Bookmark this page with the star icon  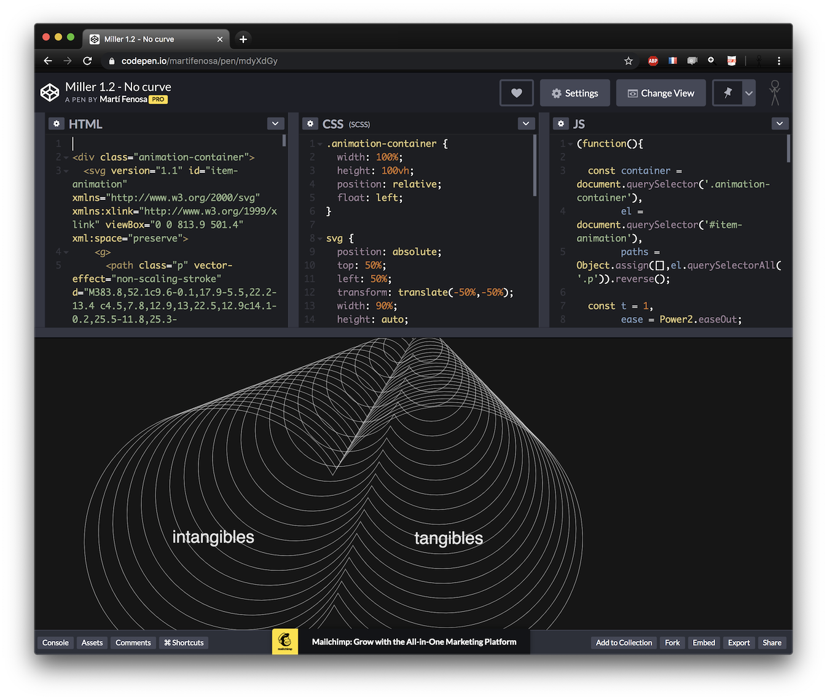tap(628, 61)
